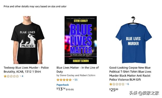Click the star rating on the Good-Looking Corpse shirt
The height and width of the screenshot is (98, 162).
pyautogui.click(x=117, y=84)
